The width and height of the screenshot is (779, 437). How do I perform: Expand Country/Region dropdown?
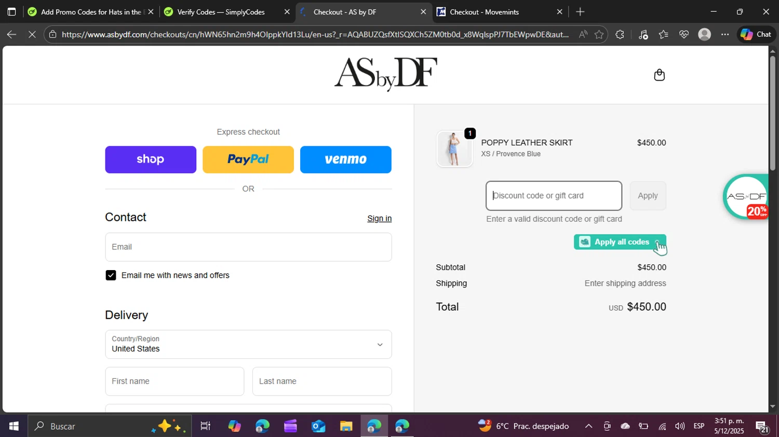click(x=248, y=344)
